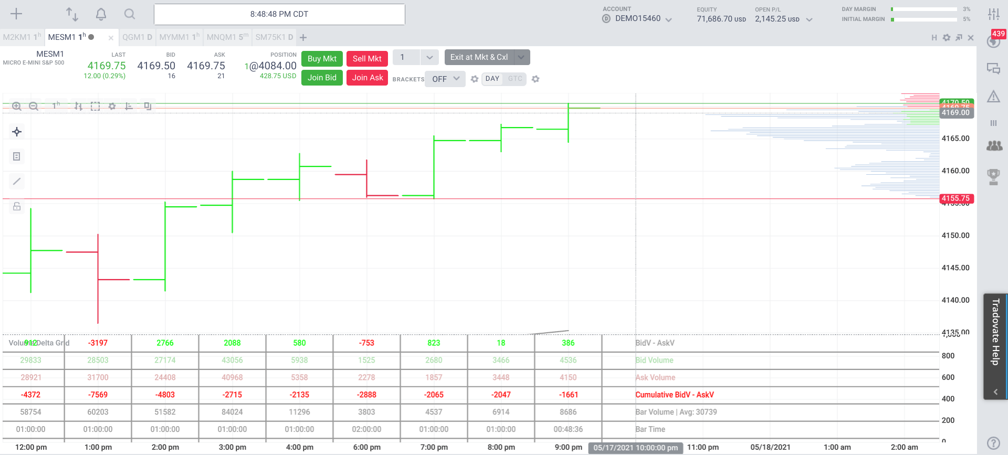
Task: Click the Cumulative BidV - AskV label
Action: coord(675,395)
